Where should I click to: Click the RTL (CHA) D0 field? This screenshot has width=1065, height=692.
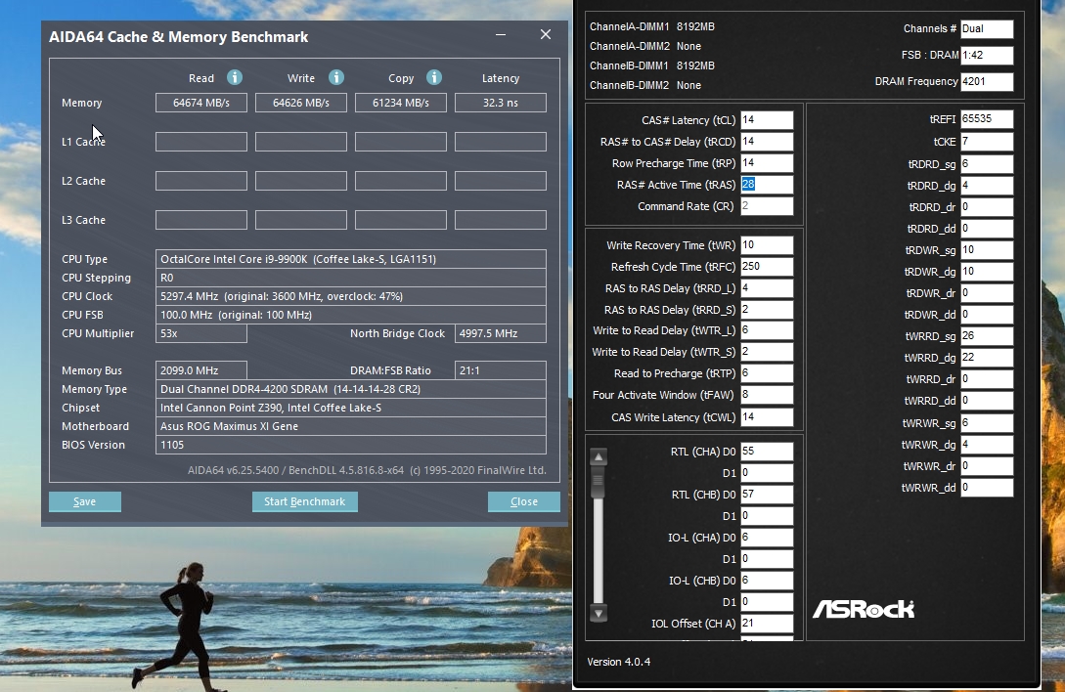(x=766, y=452)
